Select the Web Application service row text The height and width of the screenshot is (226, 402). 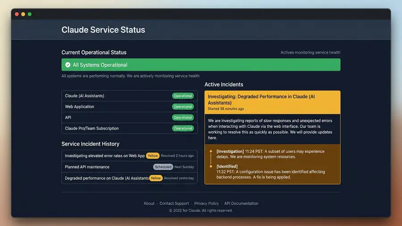[x=80, y=107]
